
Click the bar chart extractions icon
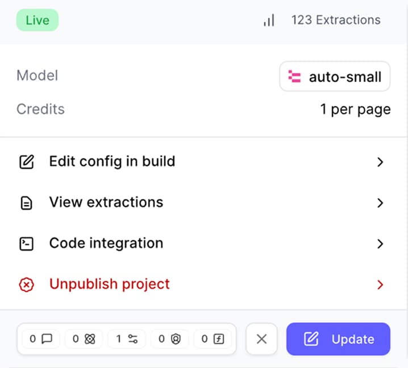click(x=269, y=20)
